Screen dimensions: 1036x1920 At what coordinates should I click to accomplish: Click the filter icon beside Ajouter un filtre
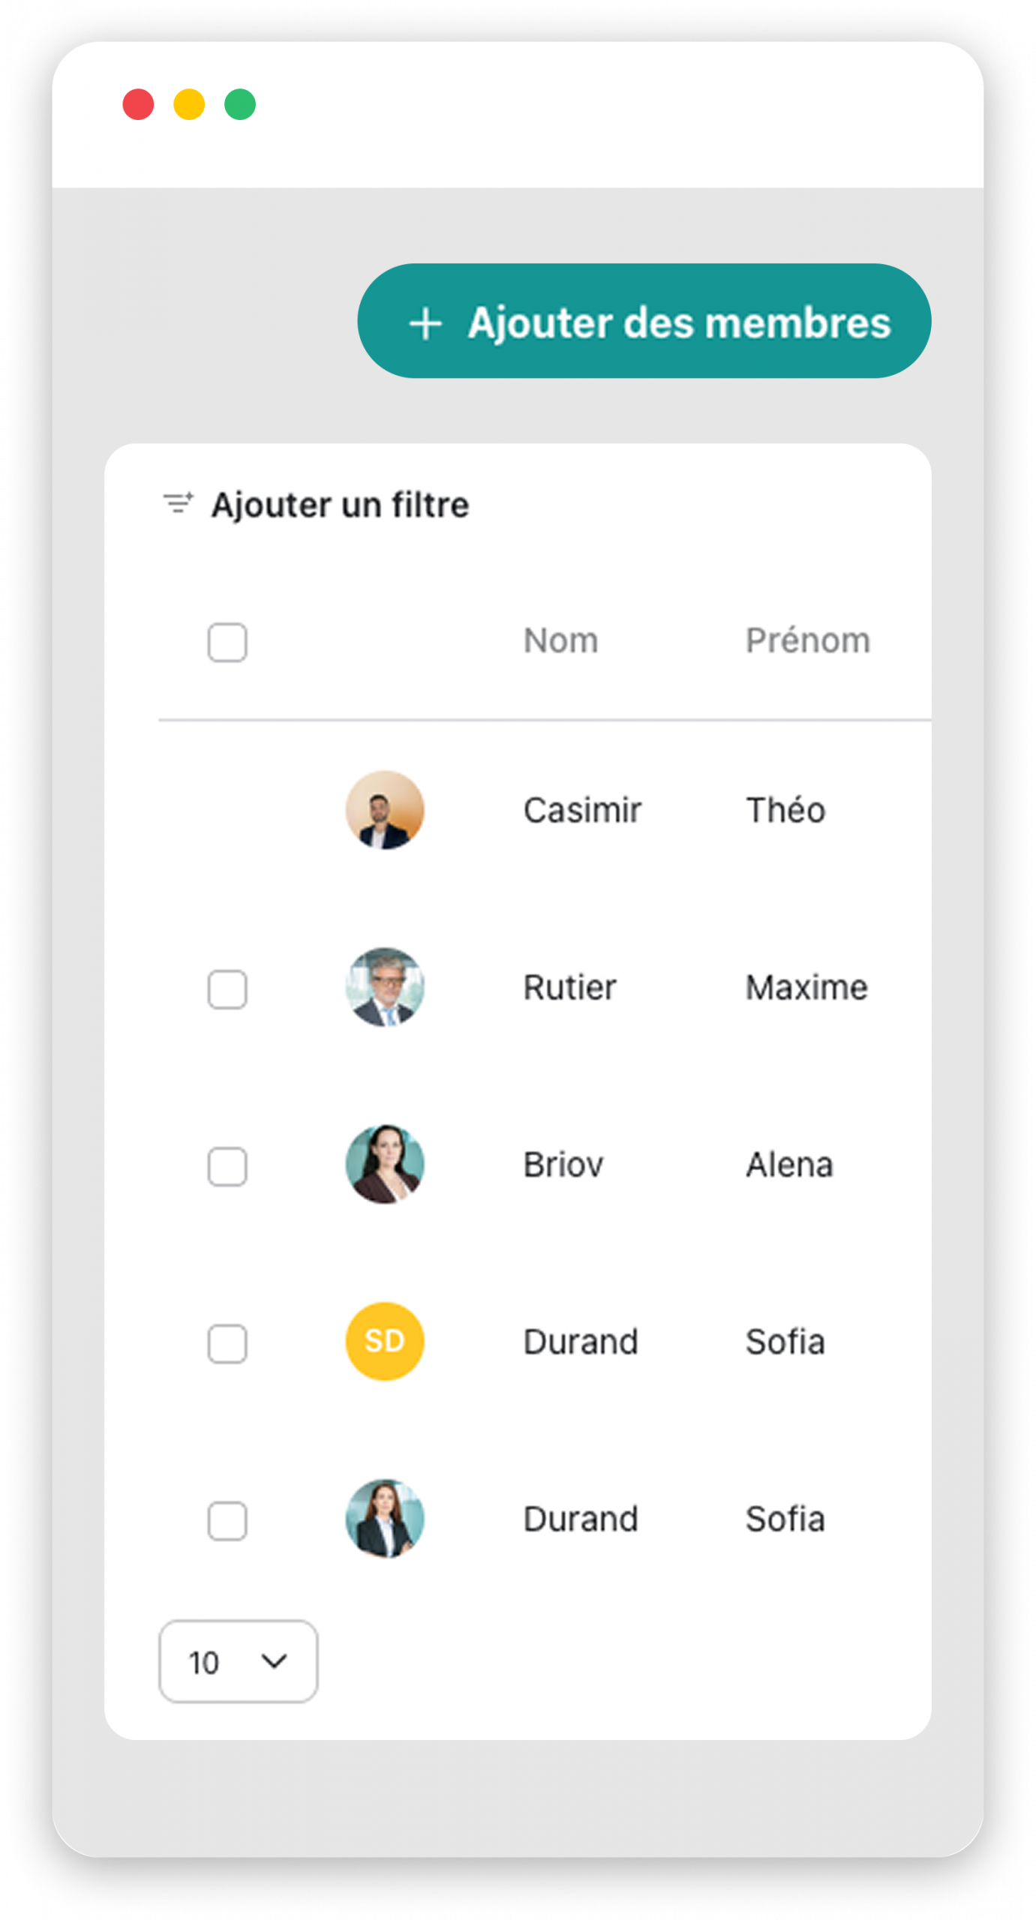click(x=179, y=503)
